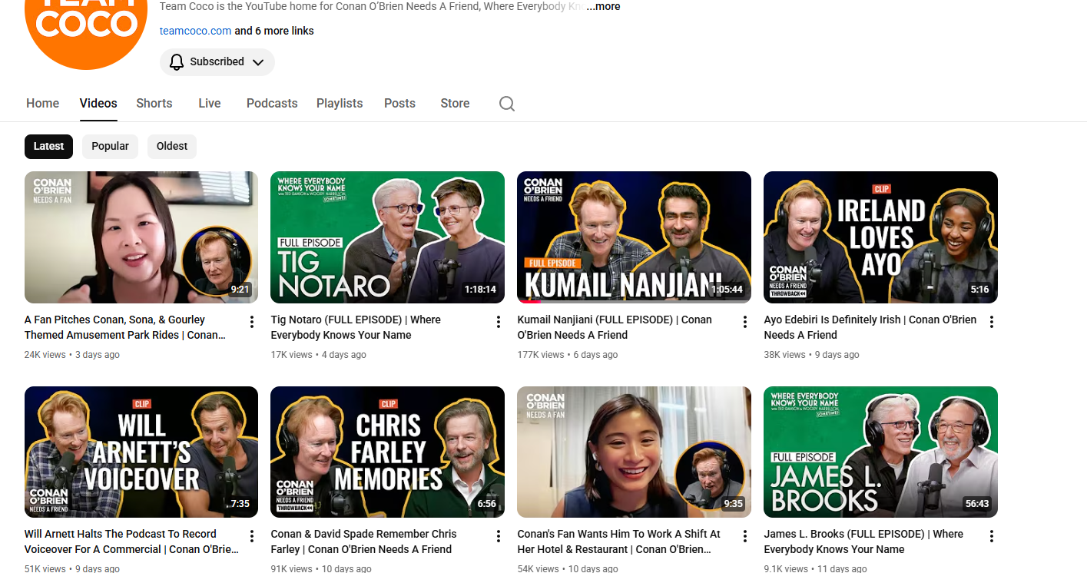Viewport: 1087px width, 573px height.
Task: Visit the teamcoco.com link
Action: pyautogui.click(x=196, y=31)
